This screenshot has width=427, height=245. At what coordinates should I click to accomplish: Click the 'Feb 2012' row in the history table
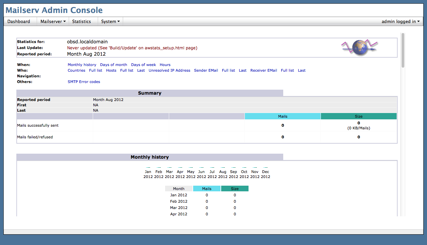pyautogui.click(x=207, y=201)
